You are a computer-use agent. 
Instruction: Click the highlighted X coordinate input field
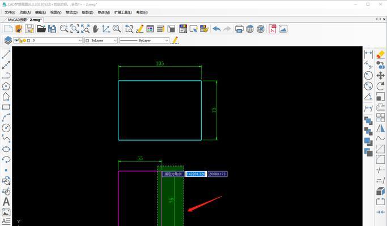(x=196, y=174)
